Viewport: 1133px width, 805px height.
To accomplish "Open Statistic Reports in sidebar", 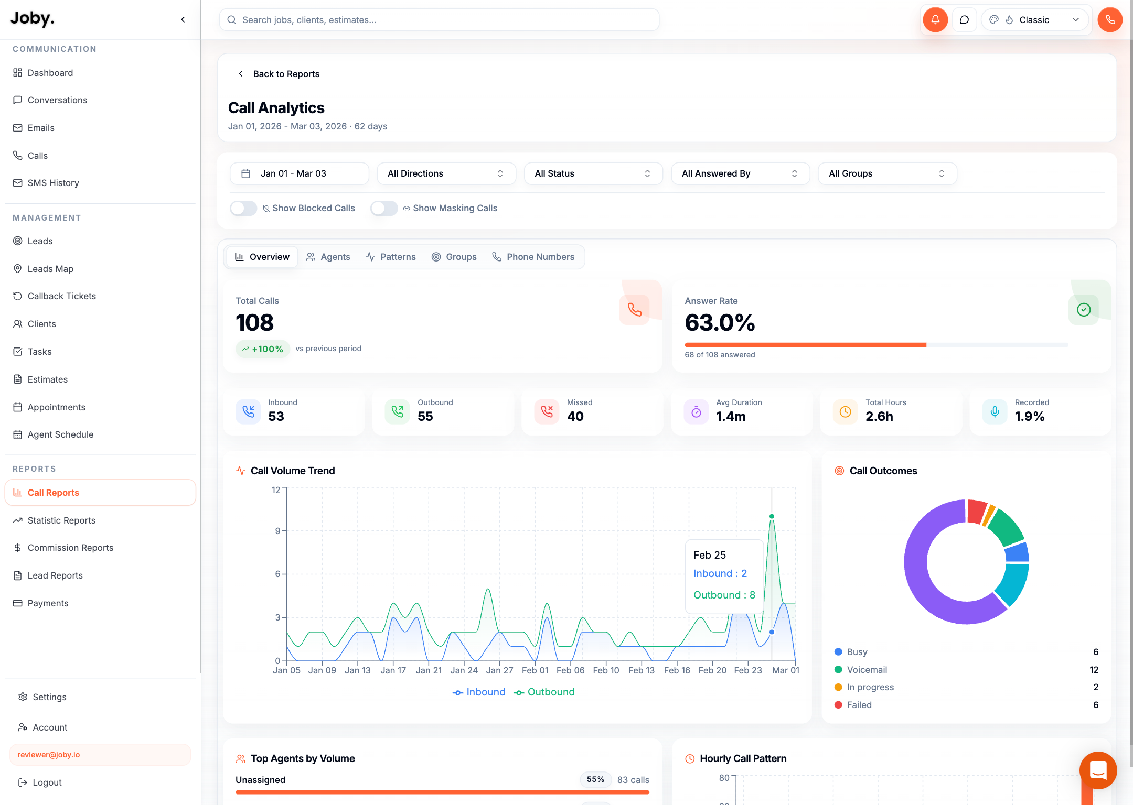I will pyautogui.click(x=100, y=520).
